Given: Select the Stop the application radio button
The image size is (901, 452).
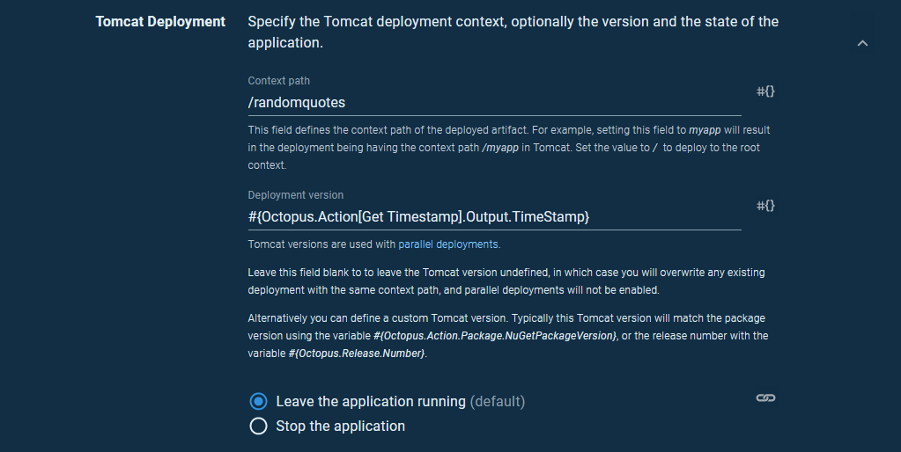Looking at the screenshot, I should point(258,426).
